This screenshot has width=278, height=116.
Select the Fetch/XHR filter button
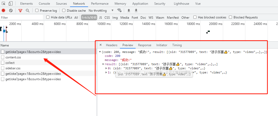[x=89, y=18]
